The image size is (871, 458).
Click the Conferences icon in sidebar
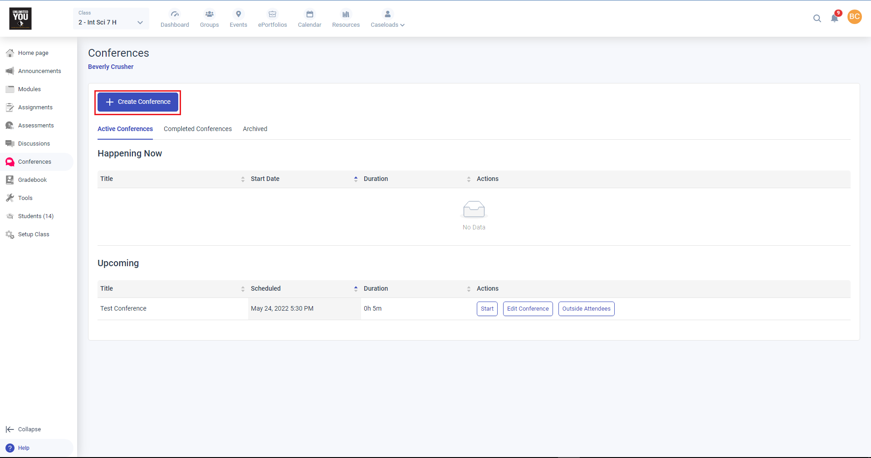(x=10, y=162)
